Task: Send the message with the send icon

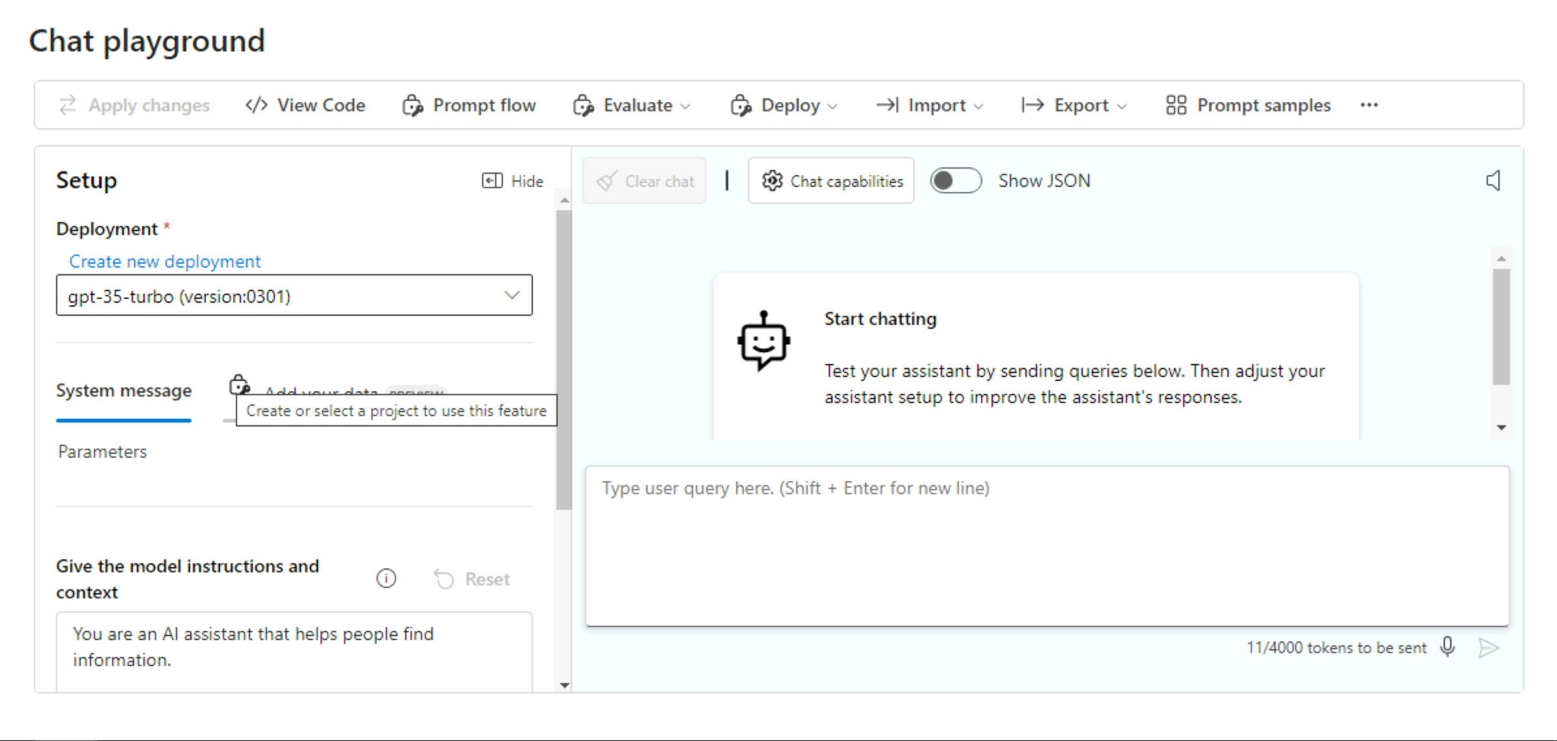Action: click(x=1488, y=647)
